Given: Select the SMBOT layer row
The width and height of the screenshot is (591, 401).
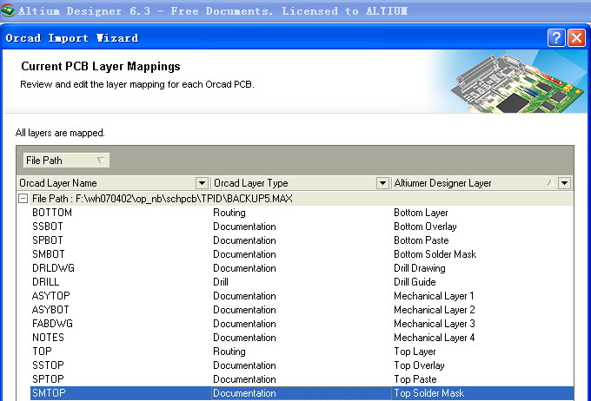Looking at the screenshot, I should tap(302, 254).
